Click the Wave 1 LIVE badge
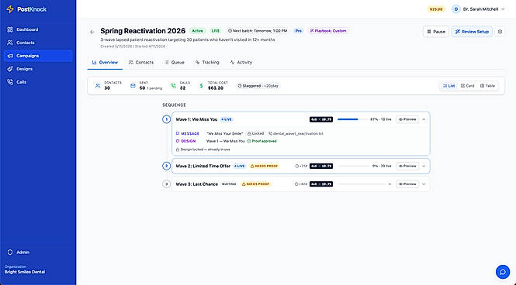Viewport: 516px width, 285px height. [x=227, y=119]
